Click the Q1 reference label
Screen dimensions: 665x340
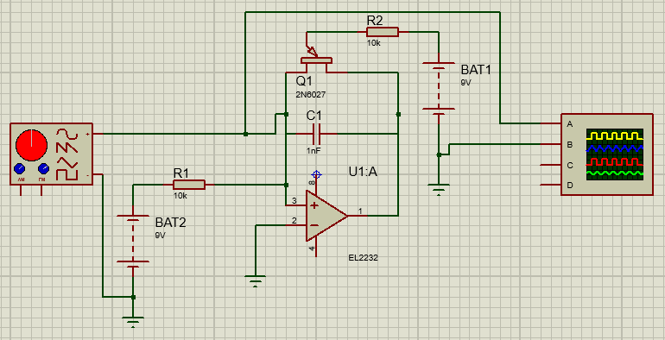(x=304, y=82)
